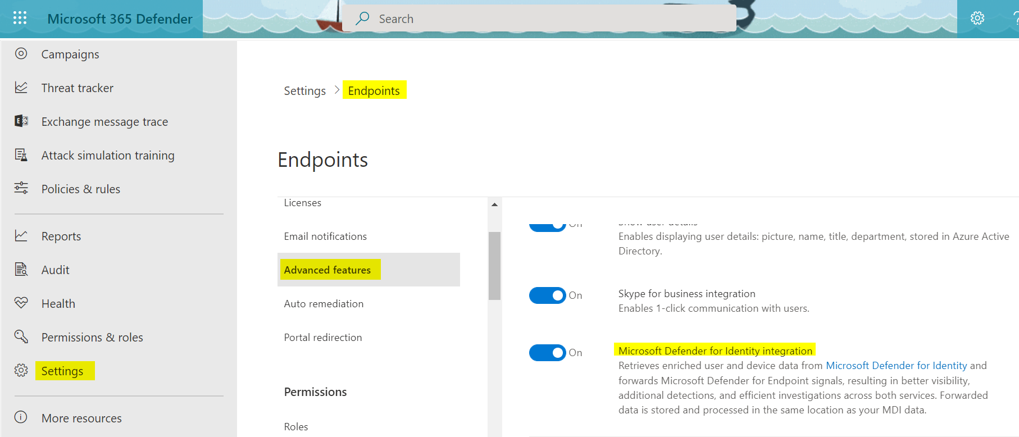The width and height of the screenshot is (1019, 437).
Task: Select Settings in the left navigation
Action: click(x=62, y=371)
